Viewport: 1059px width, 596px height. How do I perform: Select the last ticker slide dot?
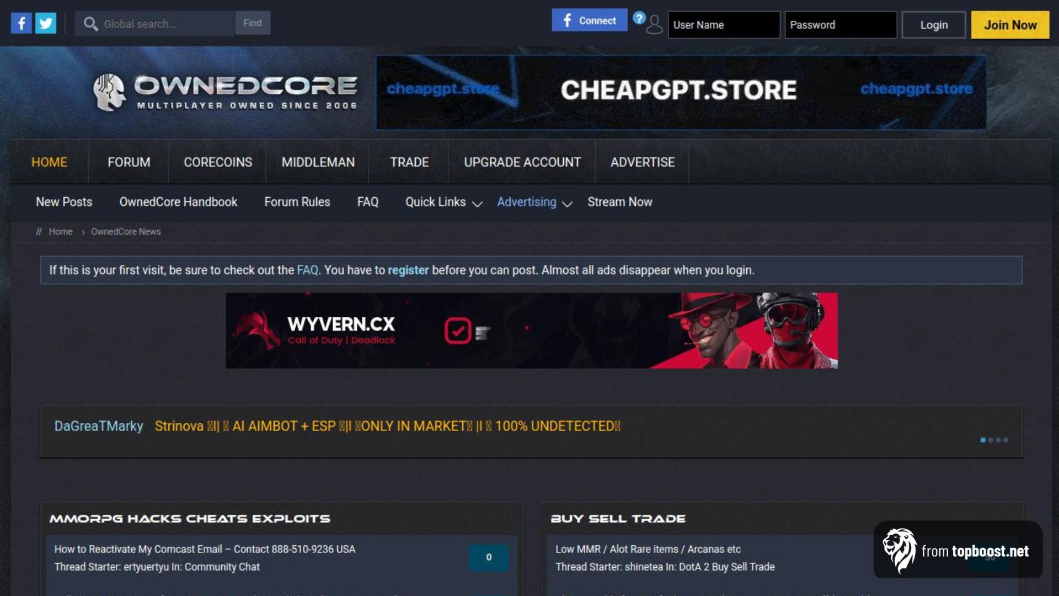pos(1006,440)
